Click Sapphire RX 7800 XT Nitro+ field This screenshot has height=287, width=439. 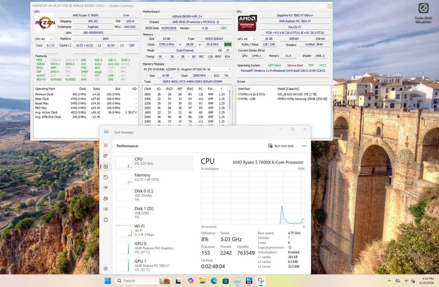point(295,15)
